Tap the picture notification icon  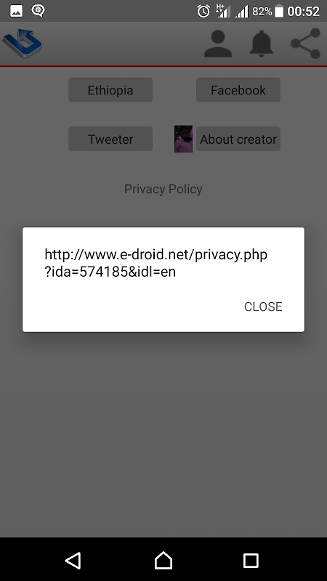(x=16, y=11)
